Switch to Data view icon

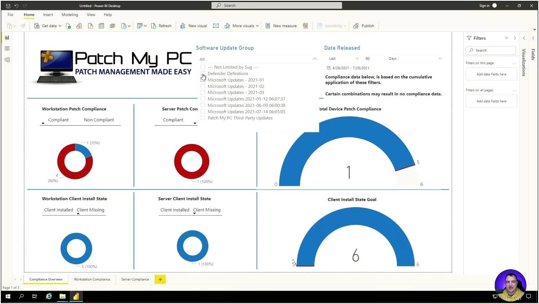point(7,49)
